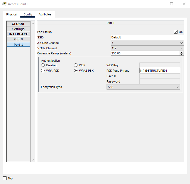Click the Authentication group label

coord(50,61)
